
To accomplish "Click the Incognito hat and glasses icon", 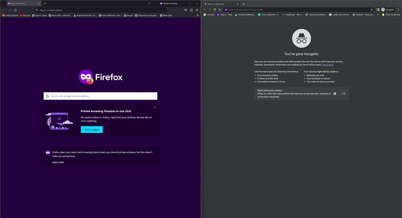I will [x=301, y=38].
